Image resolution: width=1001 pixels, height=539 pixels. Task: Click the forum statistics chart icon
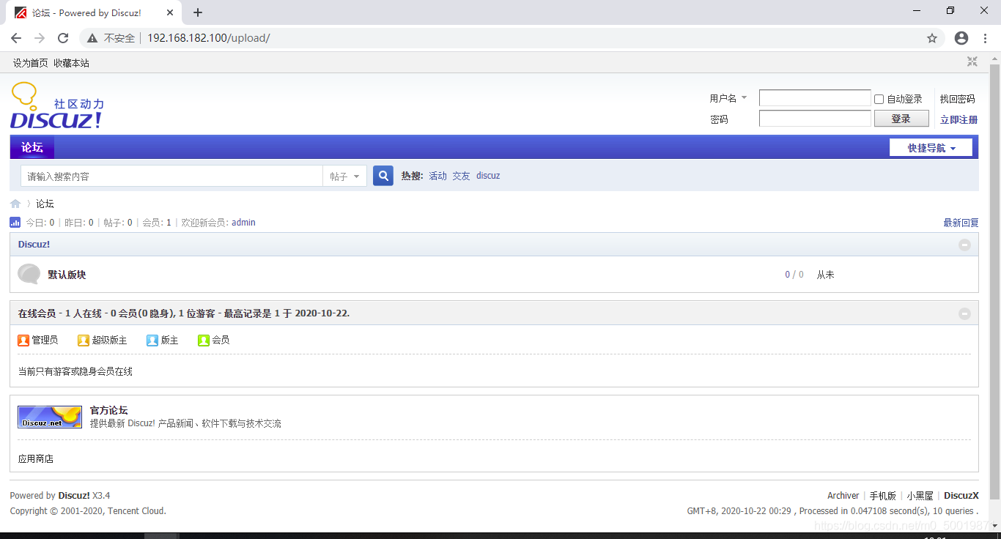pyautogui.click(x=15, y=222)
